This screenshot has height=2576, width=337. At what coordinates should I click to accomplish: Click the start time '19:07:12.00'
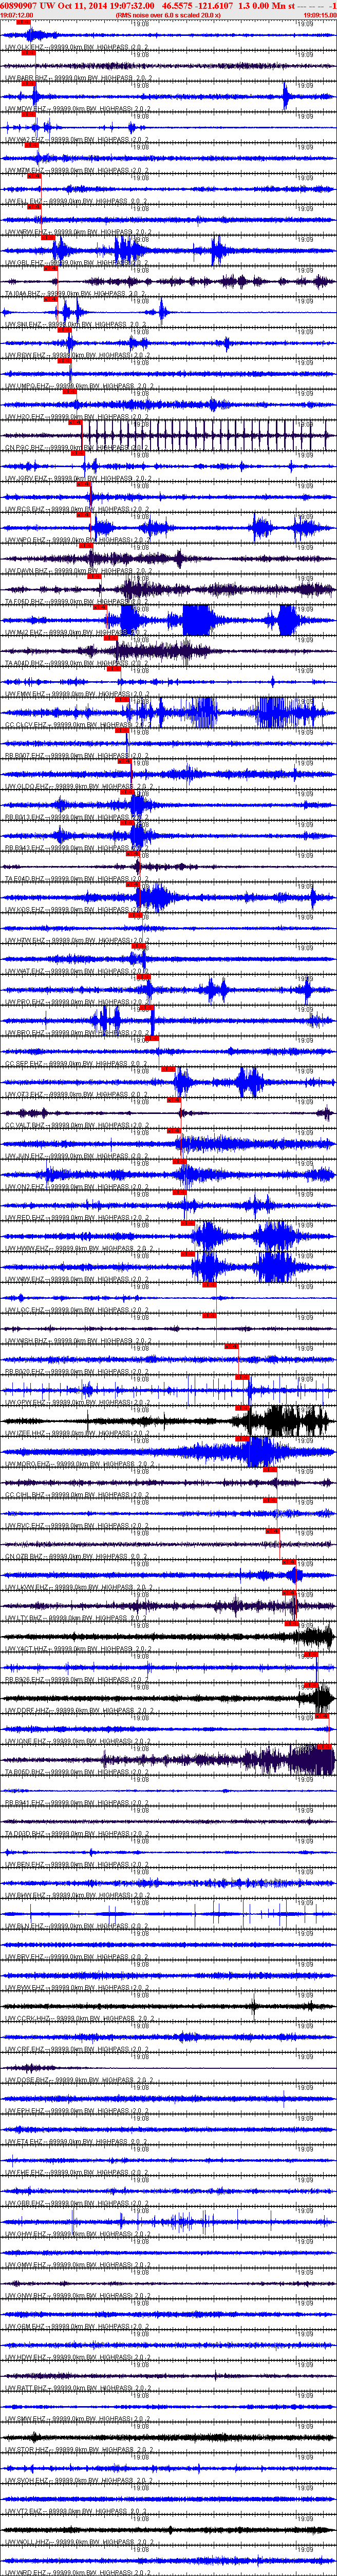pos(17,15)
